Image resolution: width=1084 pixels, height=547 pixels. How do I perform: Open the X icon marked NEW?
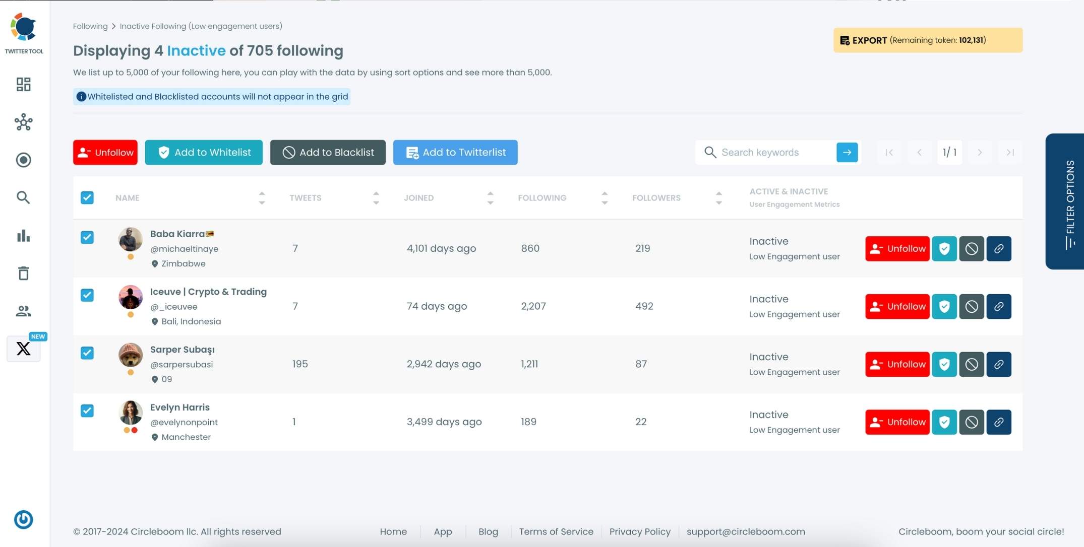click(x=23, y=349)
